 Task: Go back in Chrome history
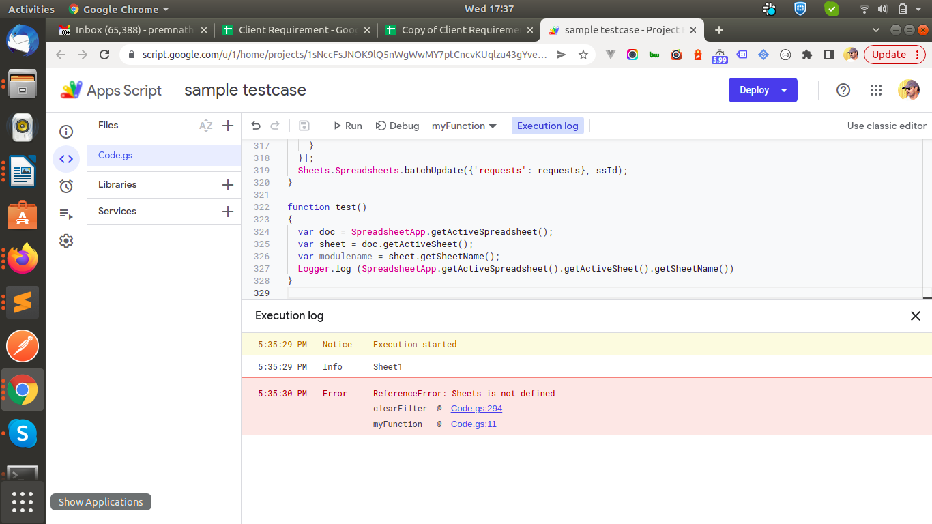[61, 55]
